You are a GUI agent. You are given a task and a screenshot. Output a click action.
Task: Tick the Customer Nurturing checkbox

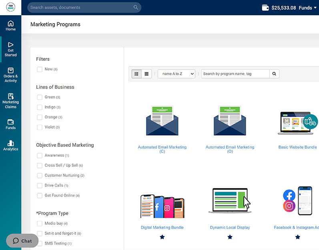pyautogui.click(x=40, y=176)
